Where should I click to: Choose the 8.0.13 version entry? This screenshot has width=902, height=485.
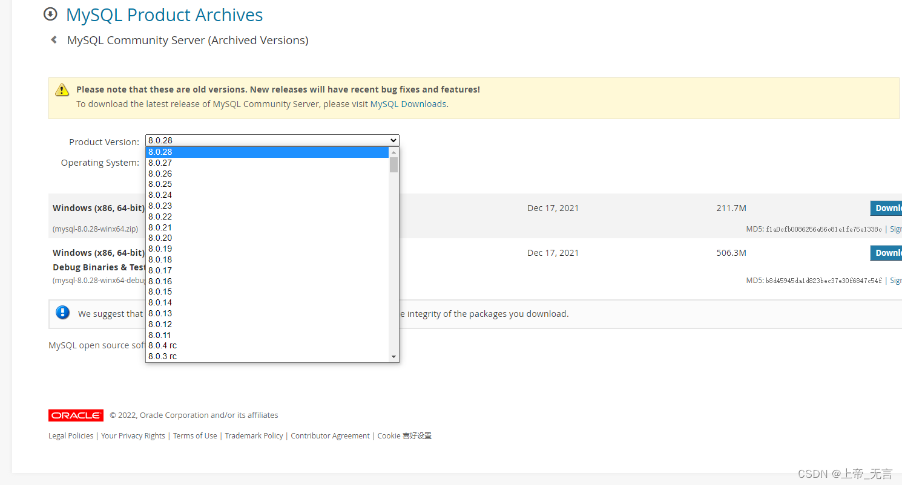(267, 313)
